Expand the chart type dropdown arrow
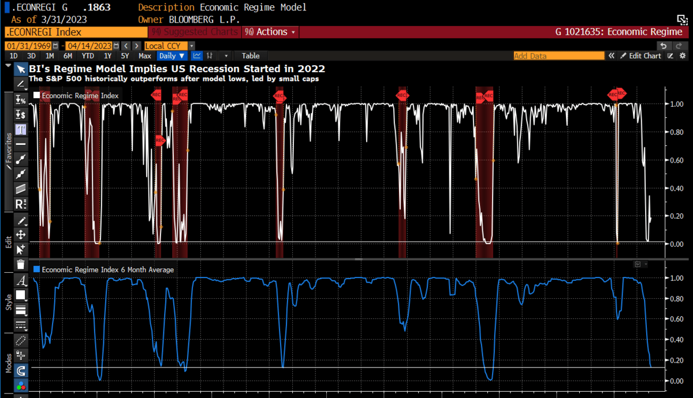 tap(225, 56)
